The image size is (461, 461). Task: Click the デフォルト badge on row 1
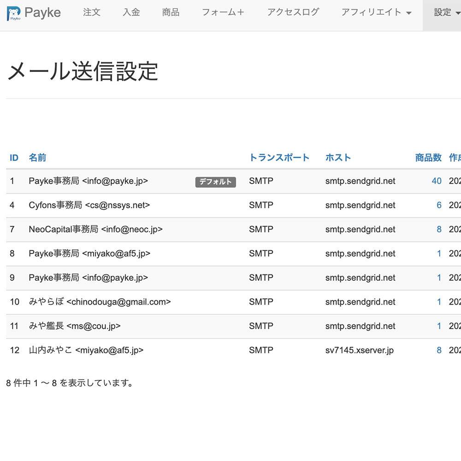coord(215,182)
